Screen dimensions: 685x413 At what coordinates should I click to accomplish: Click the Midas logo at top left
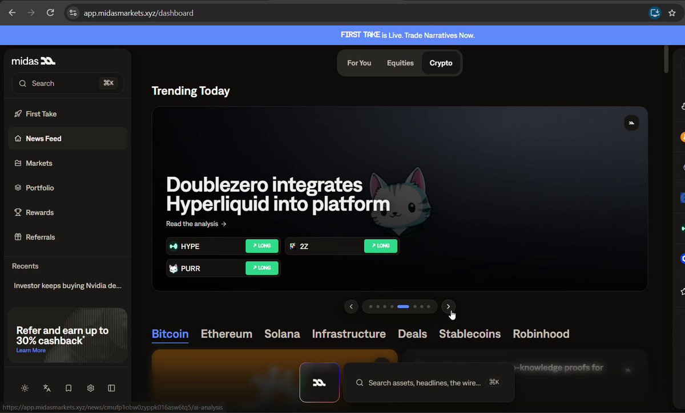point(34,61)
